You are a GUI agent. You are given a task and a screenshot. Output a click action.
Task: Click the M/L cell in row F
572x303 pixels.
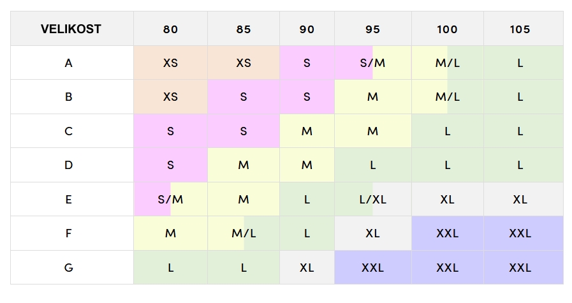click(244, 233)
